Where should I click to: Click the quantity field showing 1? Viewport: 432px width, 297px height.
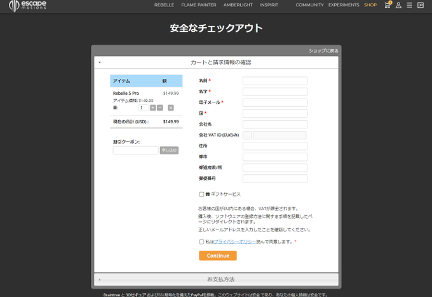(144, 108)
